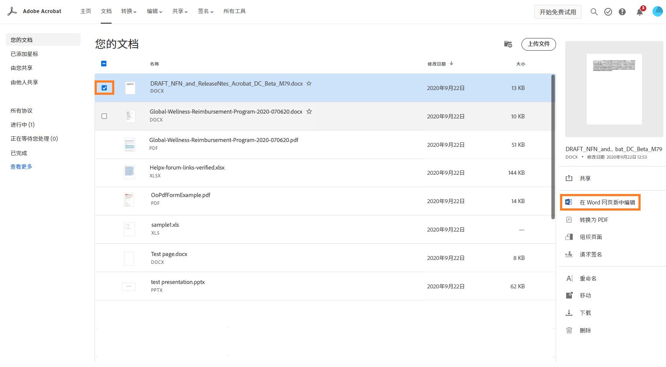Click the file list vertical scrollbar
This screenshot has width=666, height=367.
pyautogui.click(x=553, y=146)
